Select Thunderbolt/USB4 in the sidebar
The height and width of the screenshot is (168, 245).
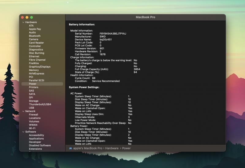[40, 104]
